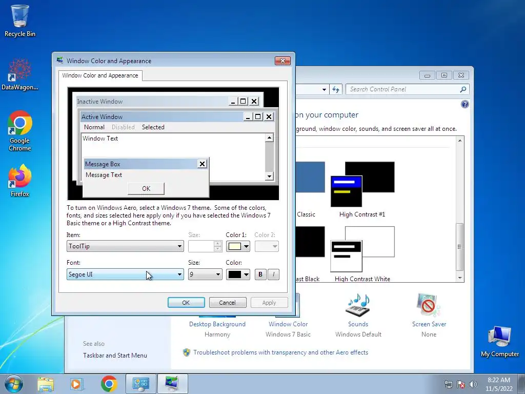Click the themes list scroll up arrow
This screenshot has height=394, width=525.
click(x=460, y=141)
